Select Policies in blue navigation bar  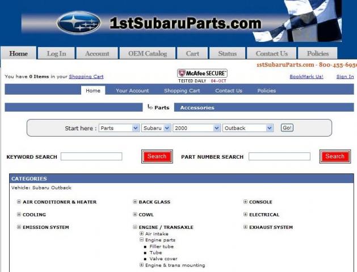tap(266, 91)
